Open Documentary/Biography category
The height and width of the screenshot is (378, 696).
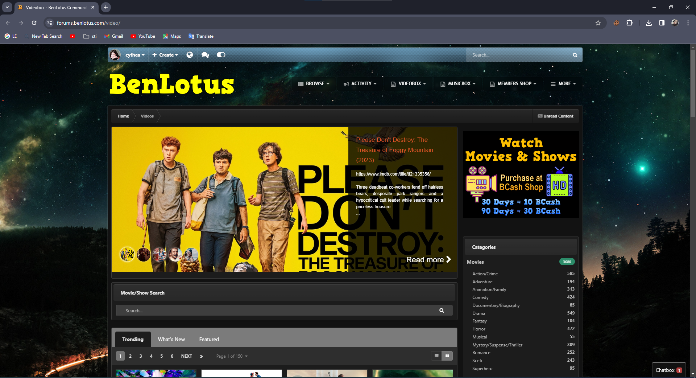pos(496,305)
